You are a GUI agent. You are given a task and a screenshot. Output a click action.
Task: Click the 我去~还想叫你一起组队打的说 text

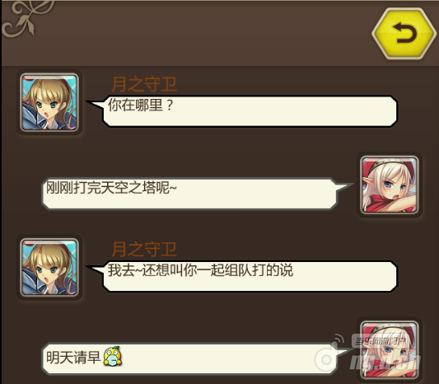coord(200,270)
